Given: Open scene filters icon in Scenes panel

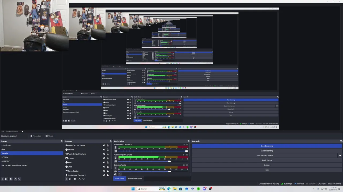Looking at the screenshot, I should [11, 179].
